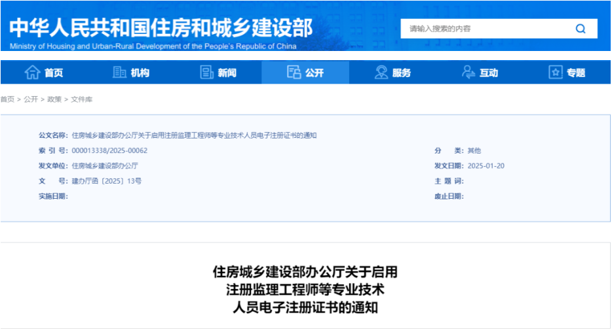Open the 首页 navigation tab
The width and height of the screenshot is (612, 336).
[44, 73]
